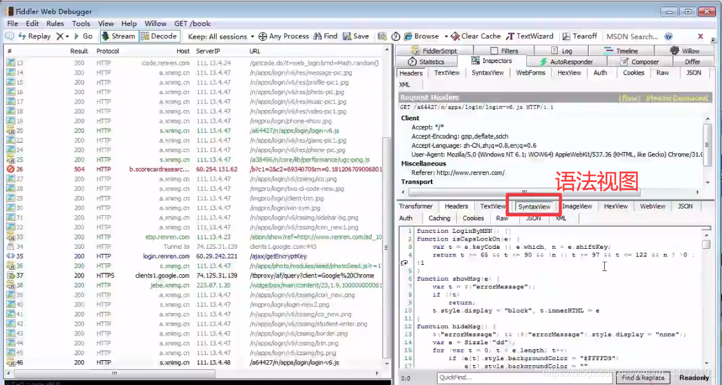Click the session 33 ebp.renren.com icon
This screenshot has width=722, height=385.
10,237
